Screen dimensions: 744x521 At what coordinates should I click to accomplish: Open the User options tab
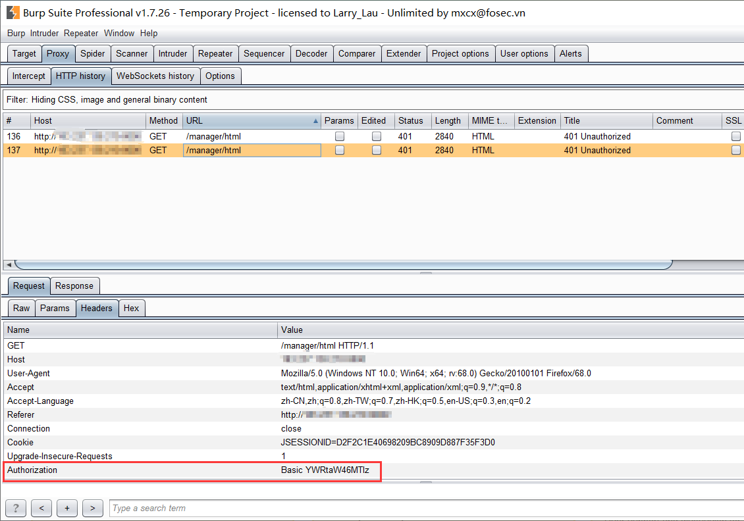(x=524, y=53)
